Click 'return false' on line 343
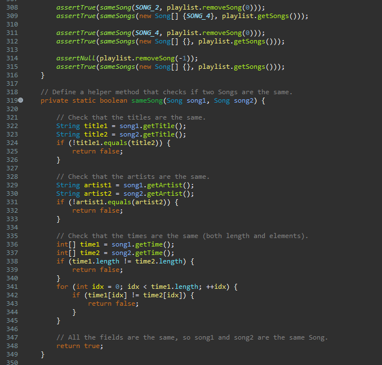This screenshot has width=382, height=365. pyautogui.click(x=113, y=304)
